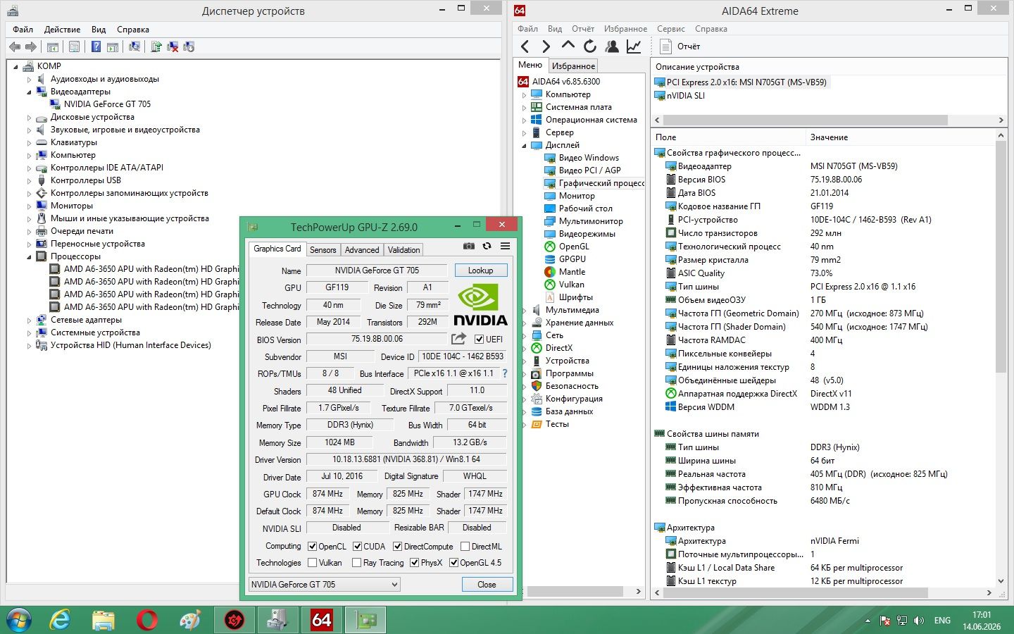The image size is (1014, 634).
Task: Click the Lookup button in GPU-Z
Action: [x=480, y=270]
